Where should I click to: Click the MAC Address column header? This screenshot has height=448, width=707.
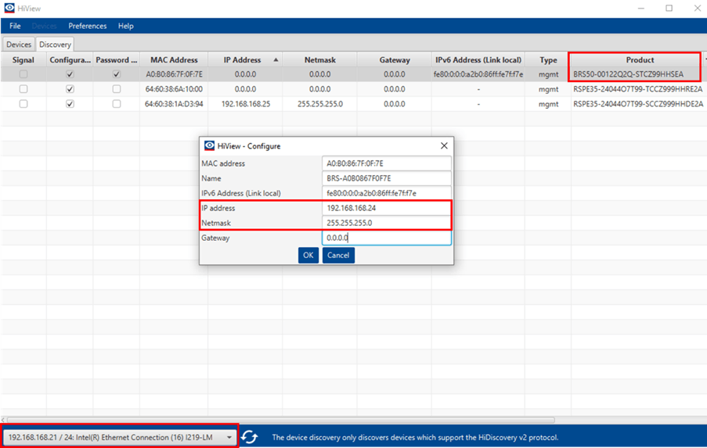click(174, 60)
